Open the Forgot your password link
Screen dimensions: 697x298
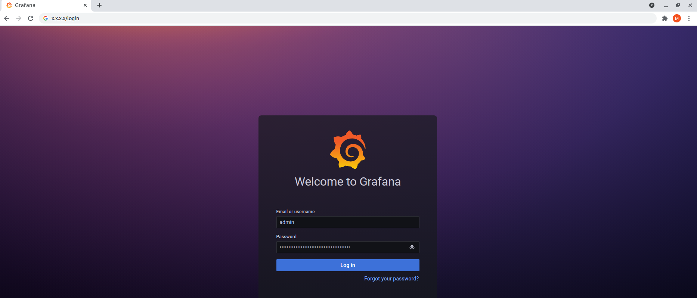click(x=391, y=279)
